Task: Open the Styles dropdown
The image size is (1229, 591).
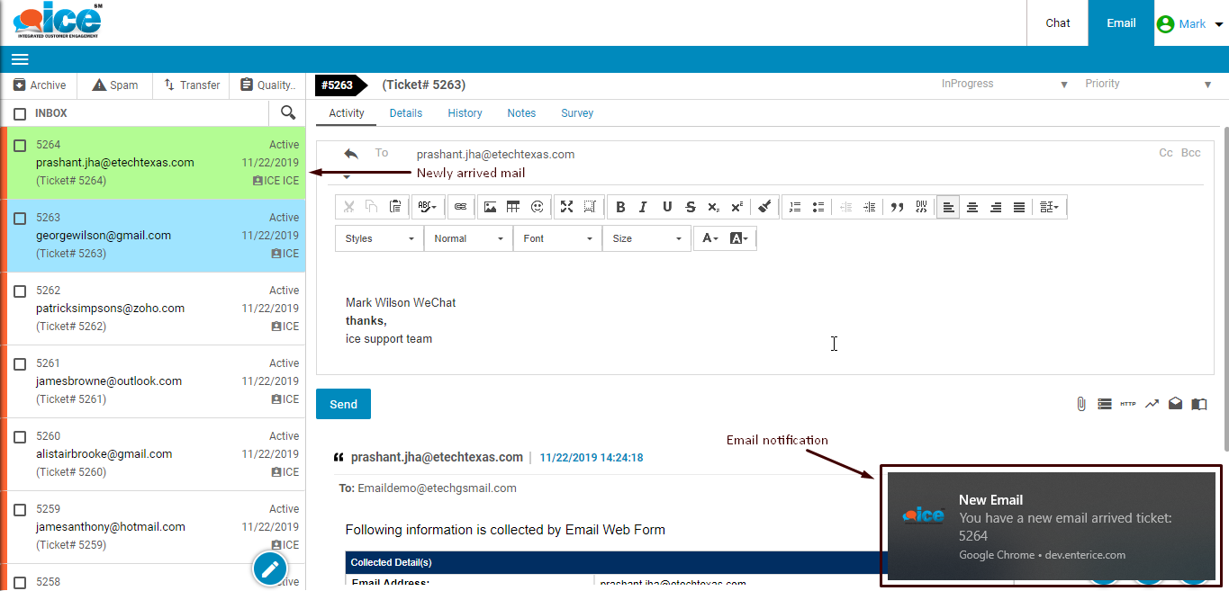Action: click(379, 238)
